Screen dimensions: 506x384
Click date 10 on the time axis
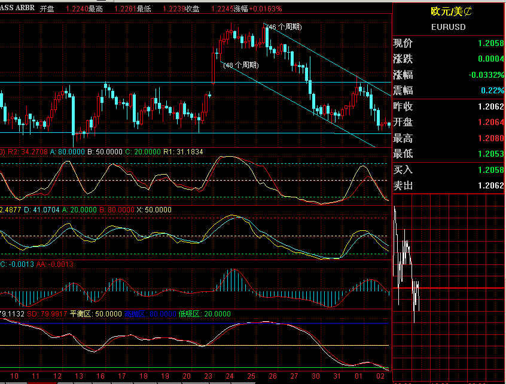[14, 376]
